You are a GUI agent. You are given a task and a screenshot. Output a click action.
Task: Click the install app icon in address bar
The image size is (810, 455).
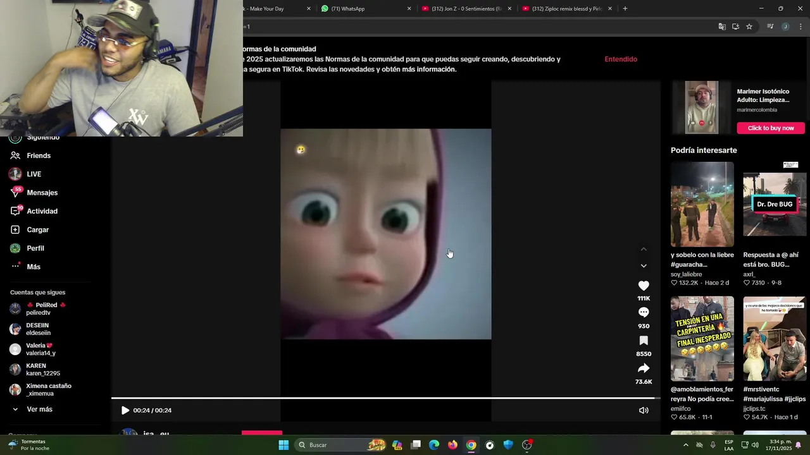pyautogui.click(x=735, y=27)
